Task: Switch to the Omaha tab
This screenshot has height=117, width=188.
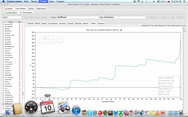Action: coord(31,9)
